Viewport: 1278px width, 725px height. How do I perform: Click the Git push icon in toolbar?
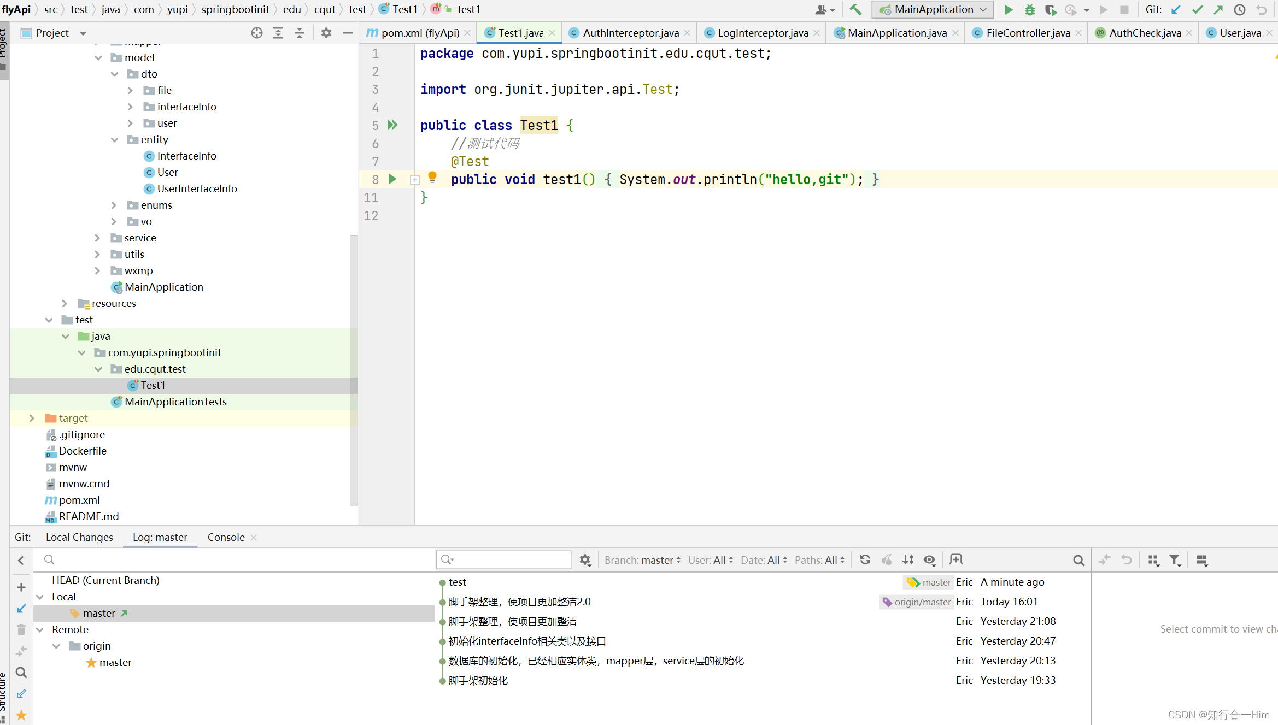tap(1219, 10)
